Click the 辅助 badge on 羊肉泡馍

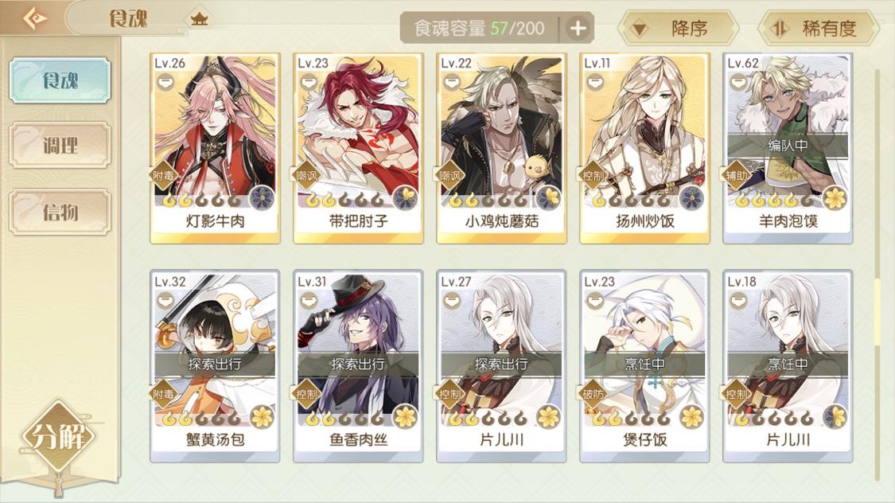point(737,175)
